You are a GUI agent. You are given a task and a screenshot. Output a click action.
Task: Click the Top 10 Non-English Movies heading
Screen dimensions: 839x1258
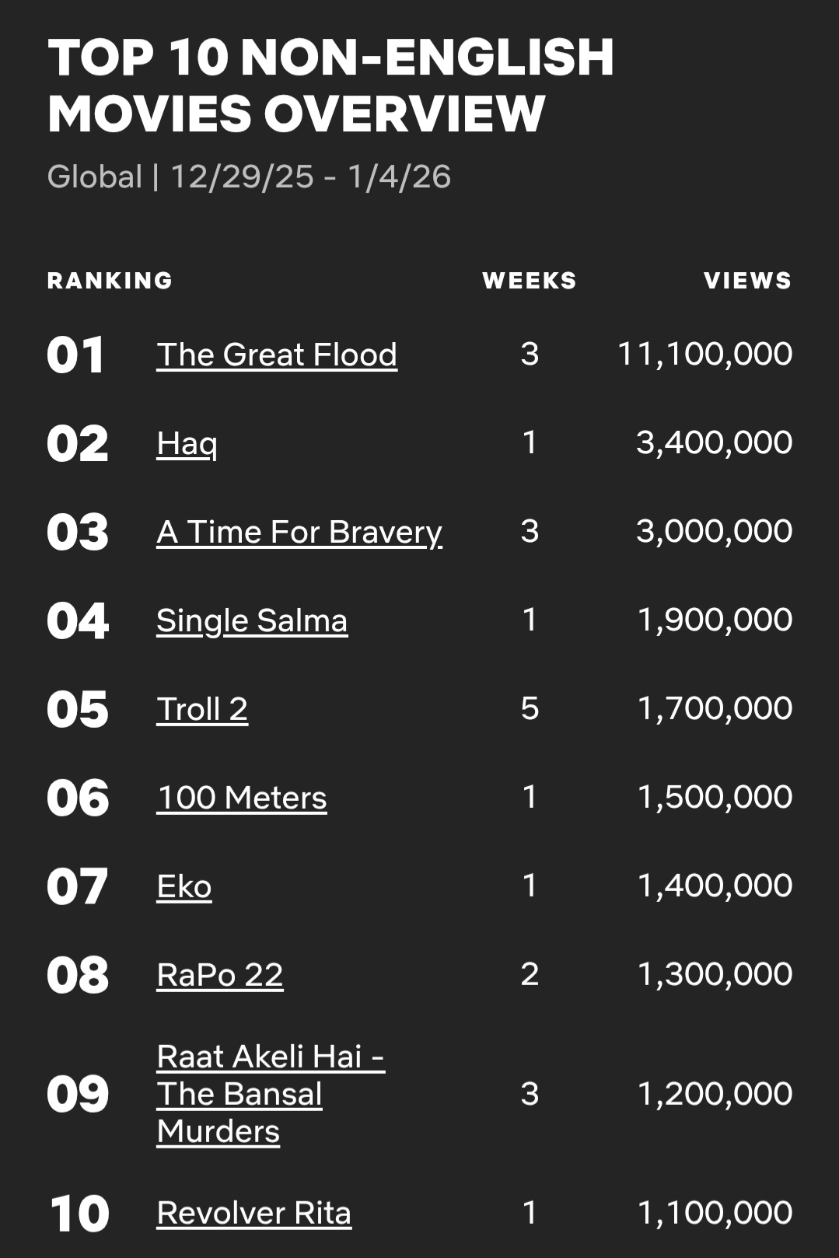pos(330,86)
